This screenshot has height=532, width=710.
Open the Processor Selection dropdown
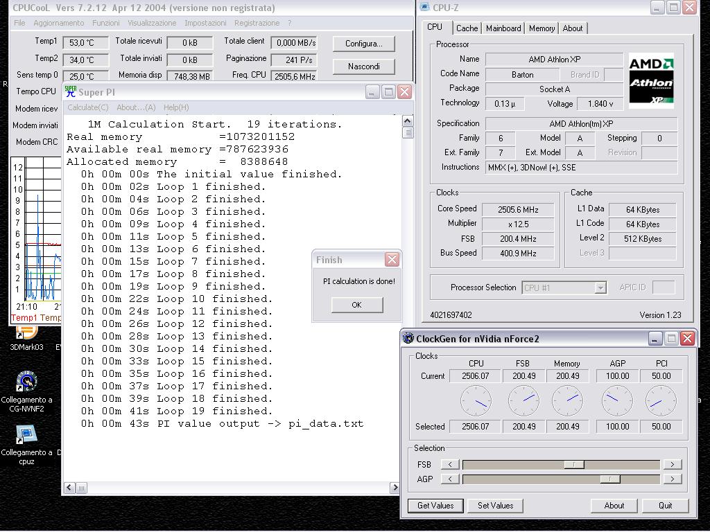[600, 287]
